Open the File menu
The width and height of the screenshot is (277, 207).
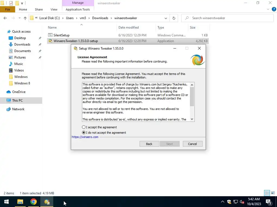[8, 9]
